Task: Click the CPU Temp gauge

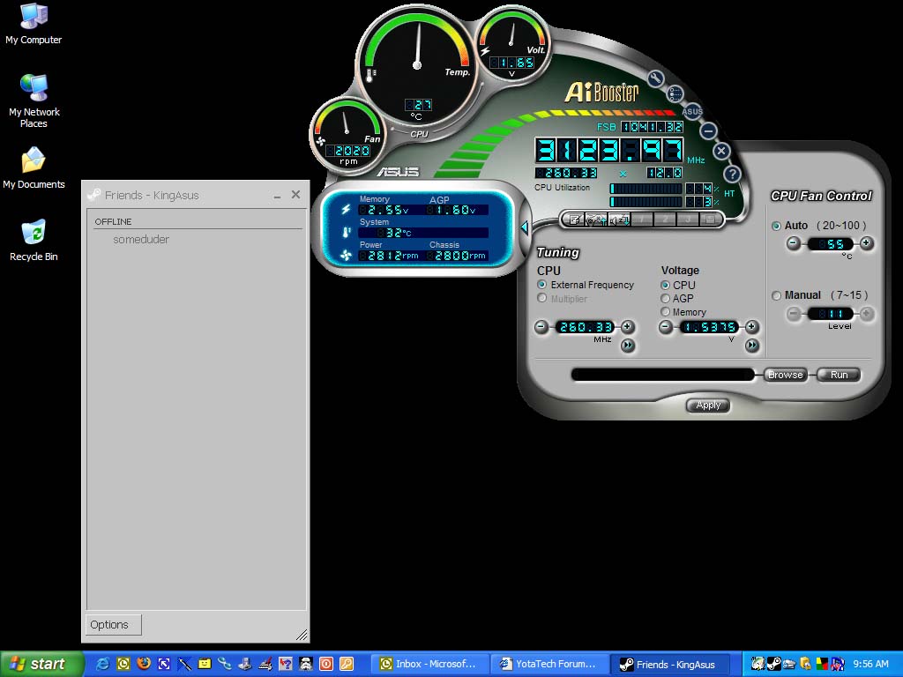Action: (417, 65)
